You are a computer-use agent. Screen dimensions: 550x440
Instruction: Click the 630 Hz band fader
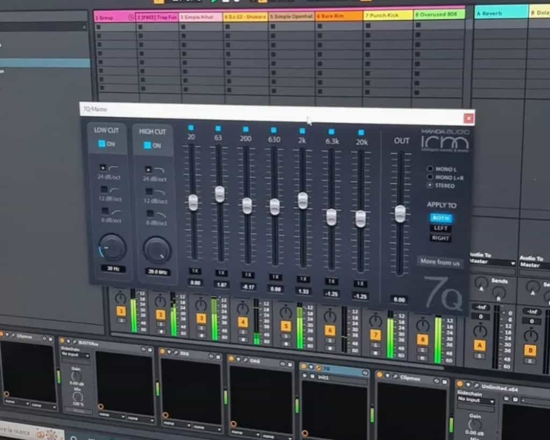(275, 205)
